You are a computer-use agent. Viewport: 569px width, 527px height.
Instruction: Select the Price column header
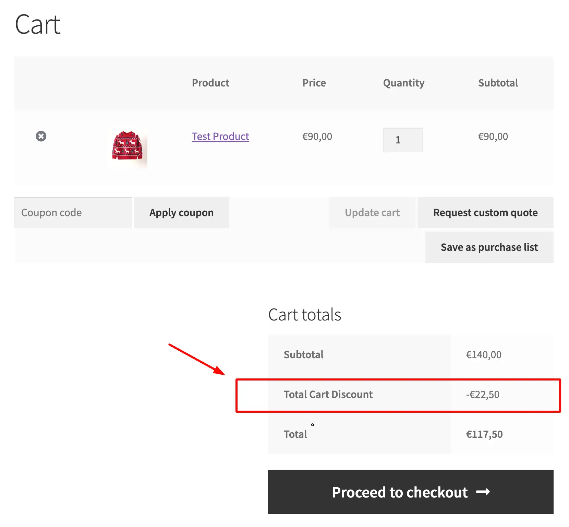(314, 83)
